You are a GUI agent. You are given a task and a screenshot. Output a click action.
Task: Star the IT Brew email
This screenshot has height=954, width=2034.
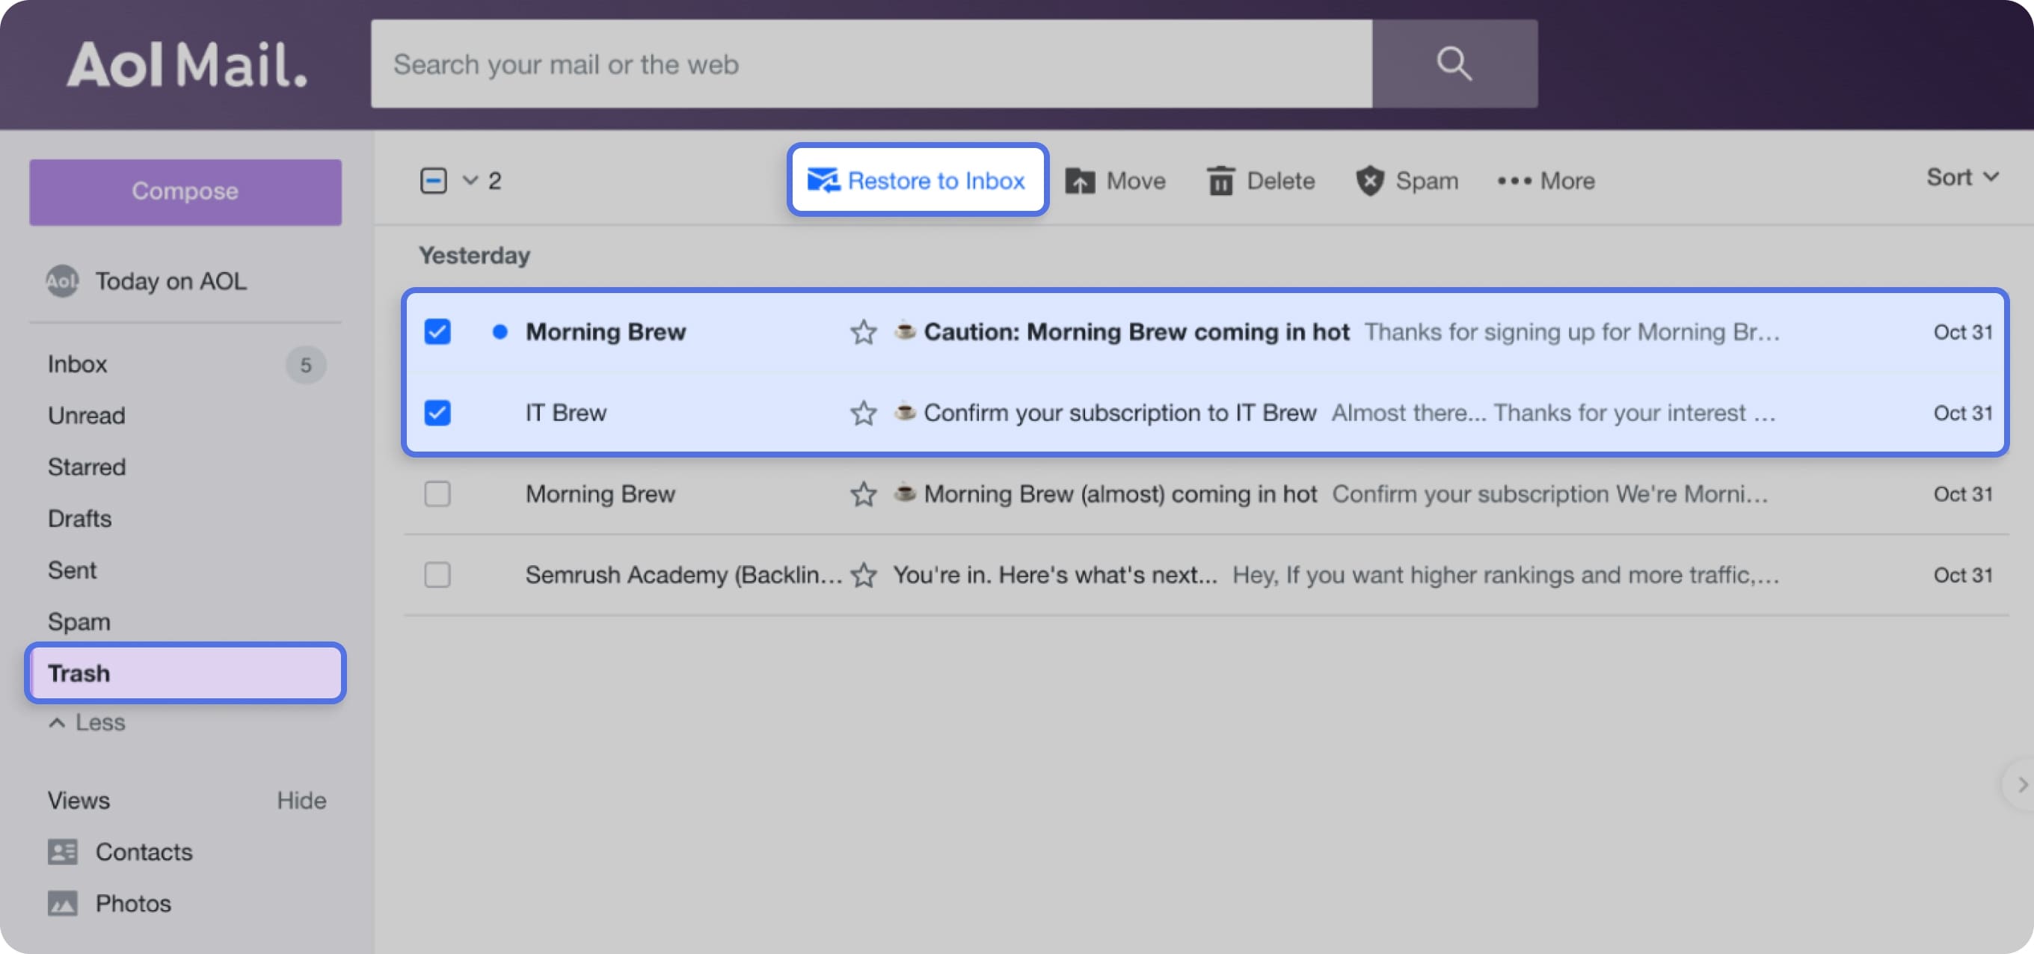click(x=864, y=412)
